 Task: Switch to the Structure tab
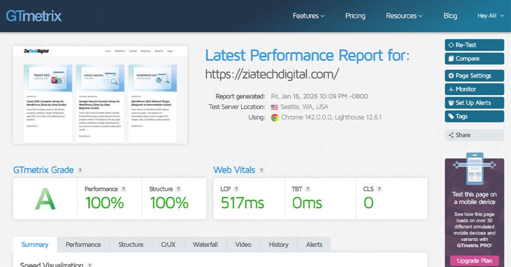coord(131,245)
